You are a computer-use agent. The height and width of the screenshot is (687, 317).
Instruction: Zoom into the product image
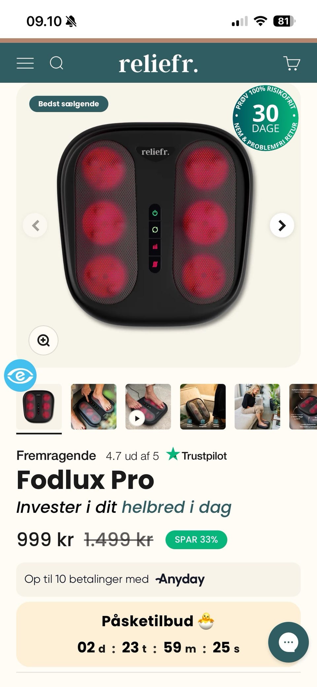[x=44, y=340]
